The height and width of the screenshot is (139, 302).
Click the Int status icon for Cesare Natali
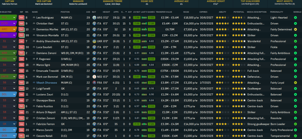tap(21, 135)
